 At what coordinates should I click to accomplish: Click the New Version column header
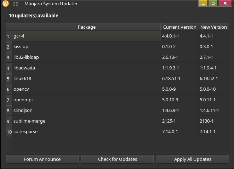pos(213,27)
